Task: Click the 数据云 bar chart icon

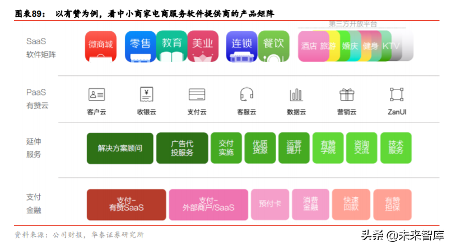Action: click(x=296, y=95)
